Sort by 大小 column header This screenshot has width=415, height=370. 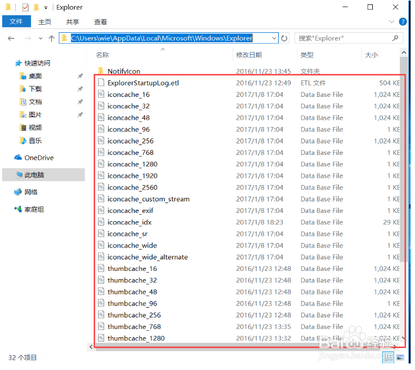[371, 55]
